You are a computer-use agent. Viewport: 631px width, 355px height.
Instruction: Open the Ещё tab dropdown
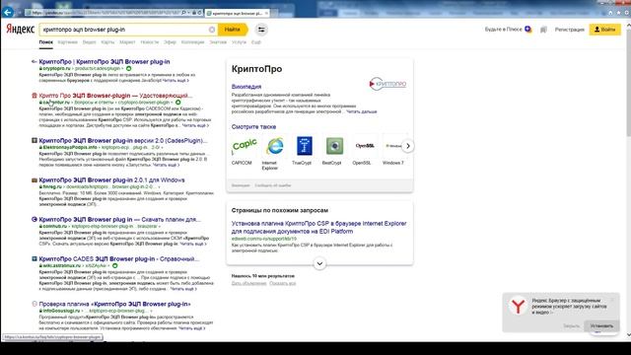[256, 42]
